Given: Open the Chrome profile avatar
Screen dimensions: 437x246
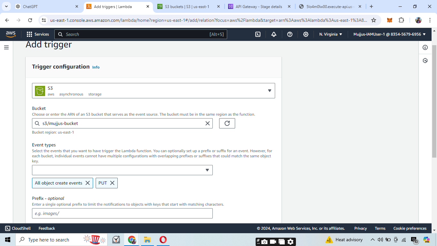Looking at the screenshot, I should (x=418, y=20).
